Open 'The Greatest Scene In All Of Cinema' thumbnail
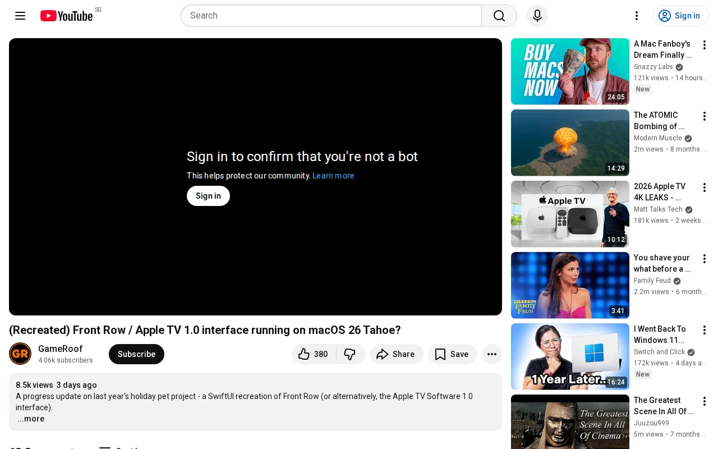 coord(570,422)
